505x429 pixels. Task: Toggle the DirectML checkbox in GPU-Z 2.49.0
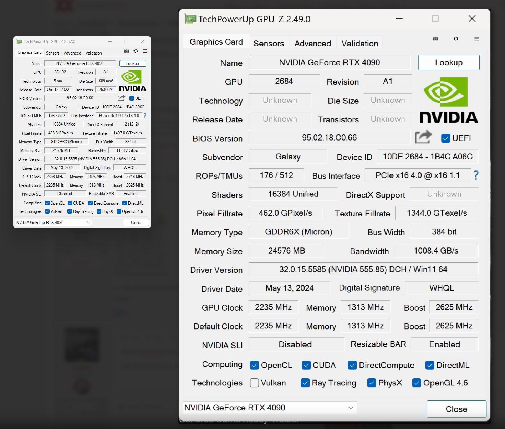tap(430, 365)
